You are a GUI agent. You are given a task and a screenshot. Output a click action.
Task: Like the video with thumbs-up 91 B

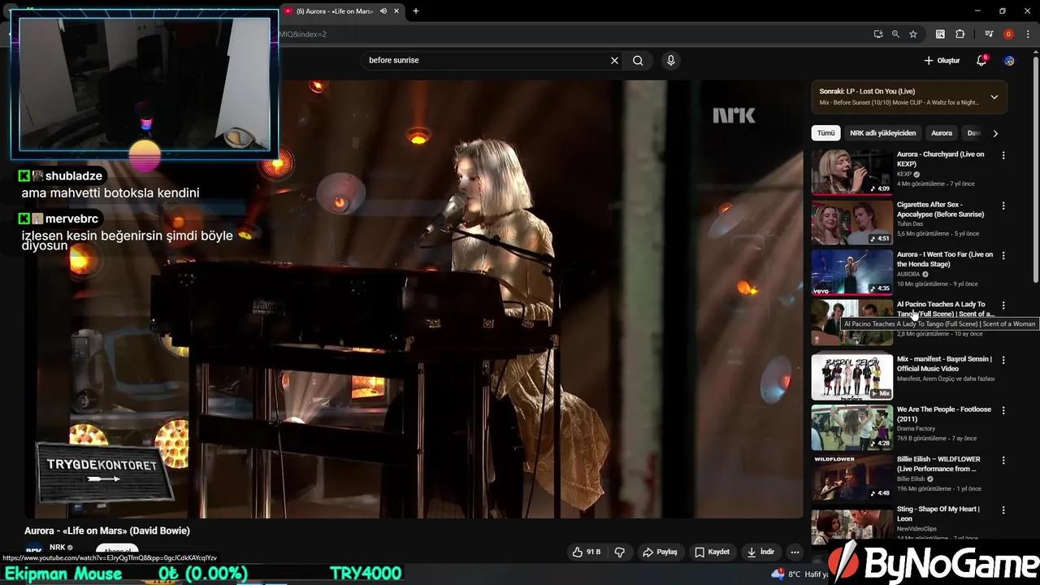coord(586,552)
